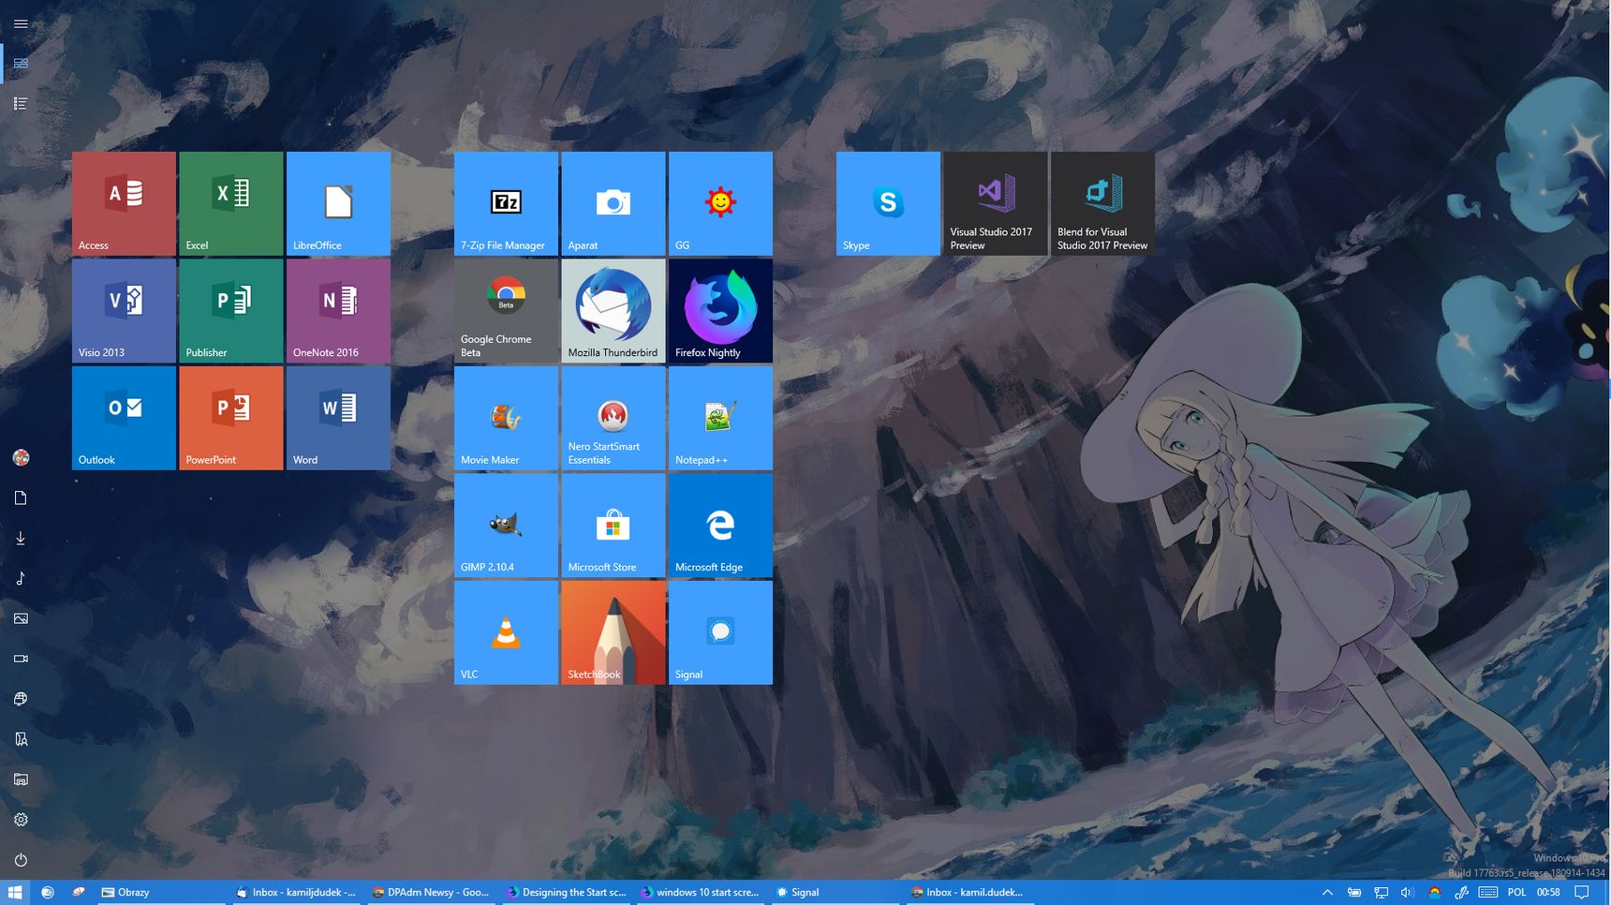
Task: Expand the Start hamburger menu
Action: 21,23
